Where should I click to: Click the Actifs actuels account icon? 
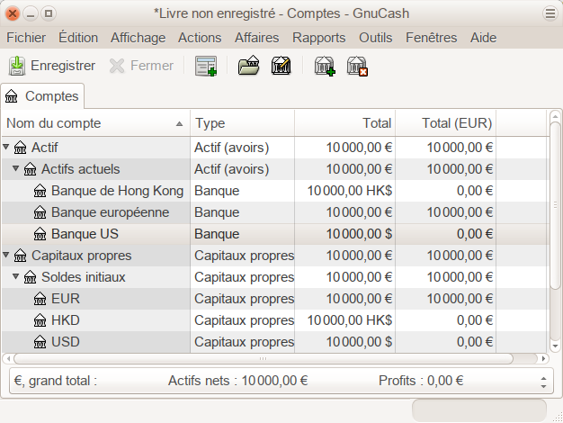(x=31, y=169)
